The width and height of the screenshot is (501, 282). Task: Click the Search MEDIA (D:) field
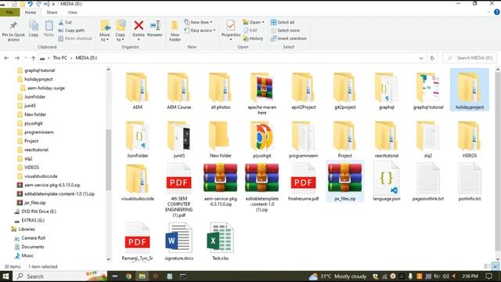[470, 58]
